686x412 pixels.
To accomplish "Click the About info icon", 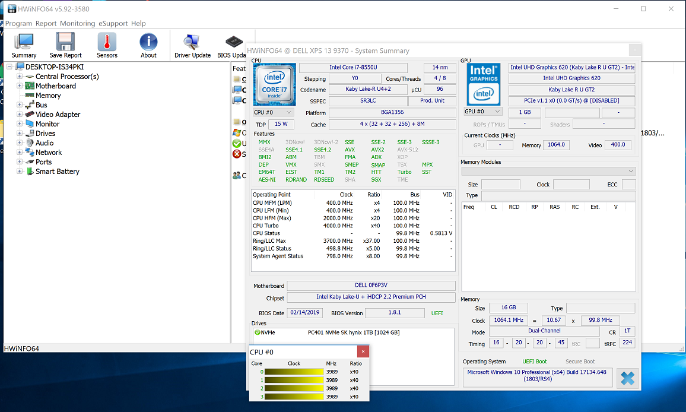I will pyautogui.click(x=148, y=42).
